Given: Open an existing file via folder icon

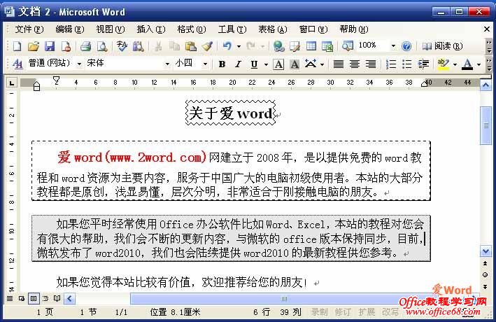Looking at the screenshot, I should (x=33, y=46).
